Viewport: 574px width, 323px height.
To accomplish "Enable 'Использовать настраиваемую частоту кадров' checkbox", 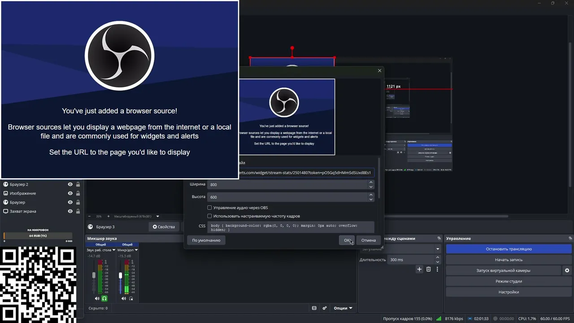I will point(209,216).
